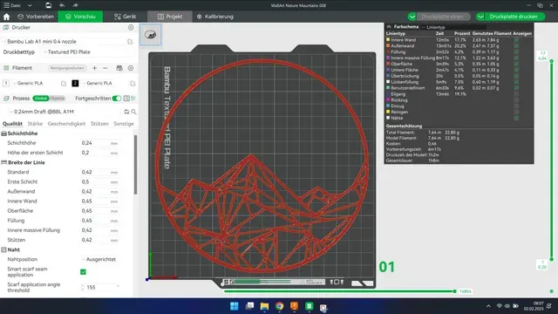Undo the last action via arrow icon
The image size is (558, 314).
coord(62,5)
